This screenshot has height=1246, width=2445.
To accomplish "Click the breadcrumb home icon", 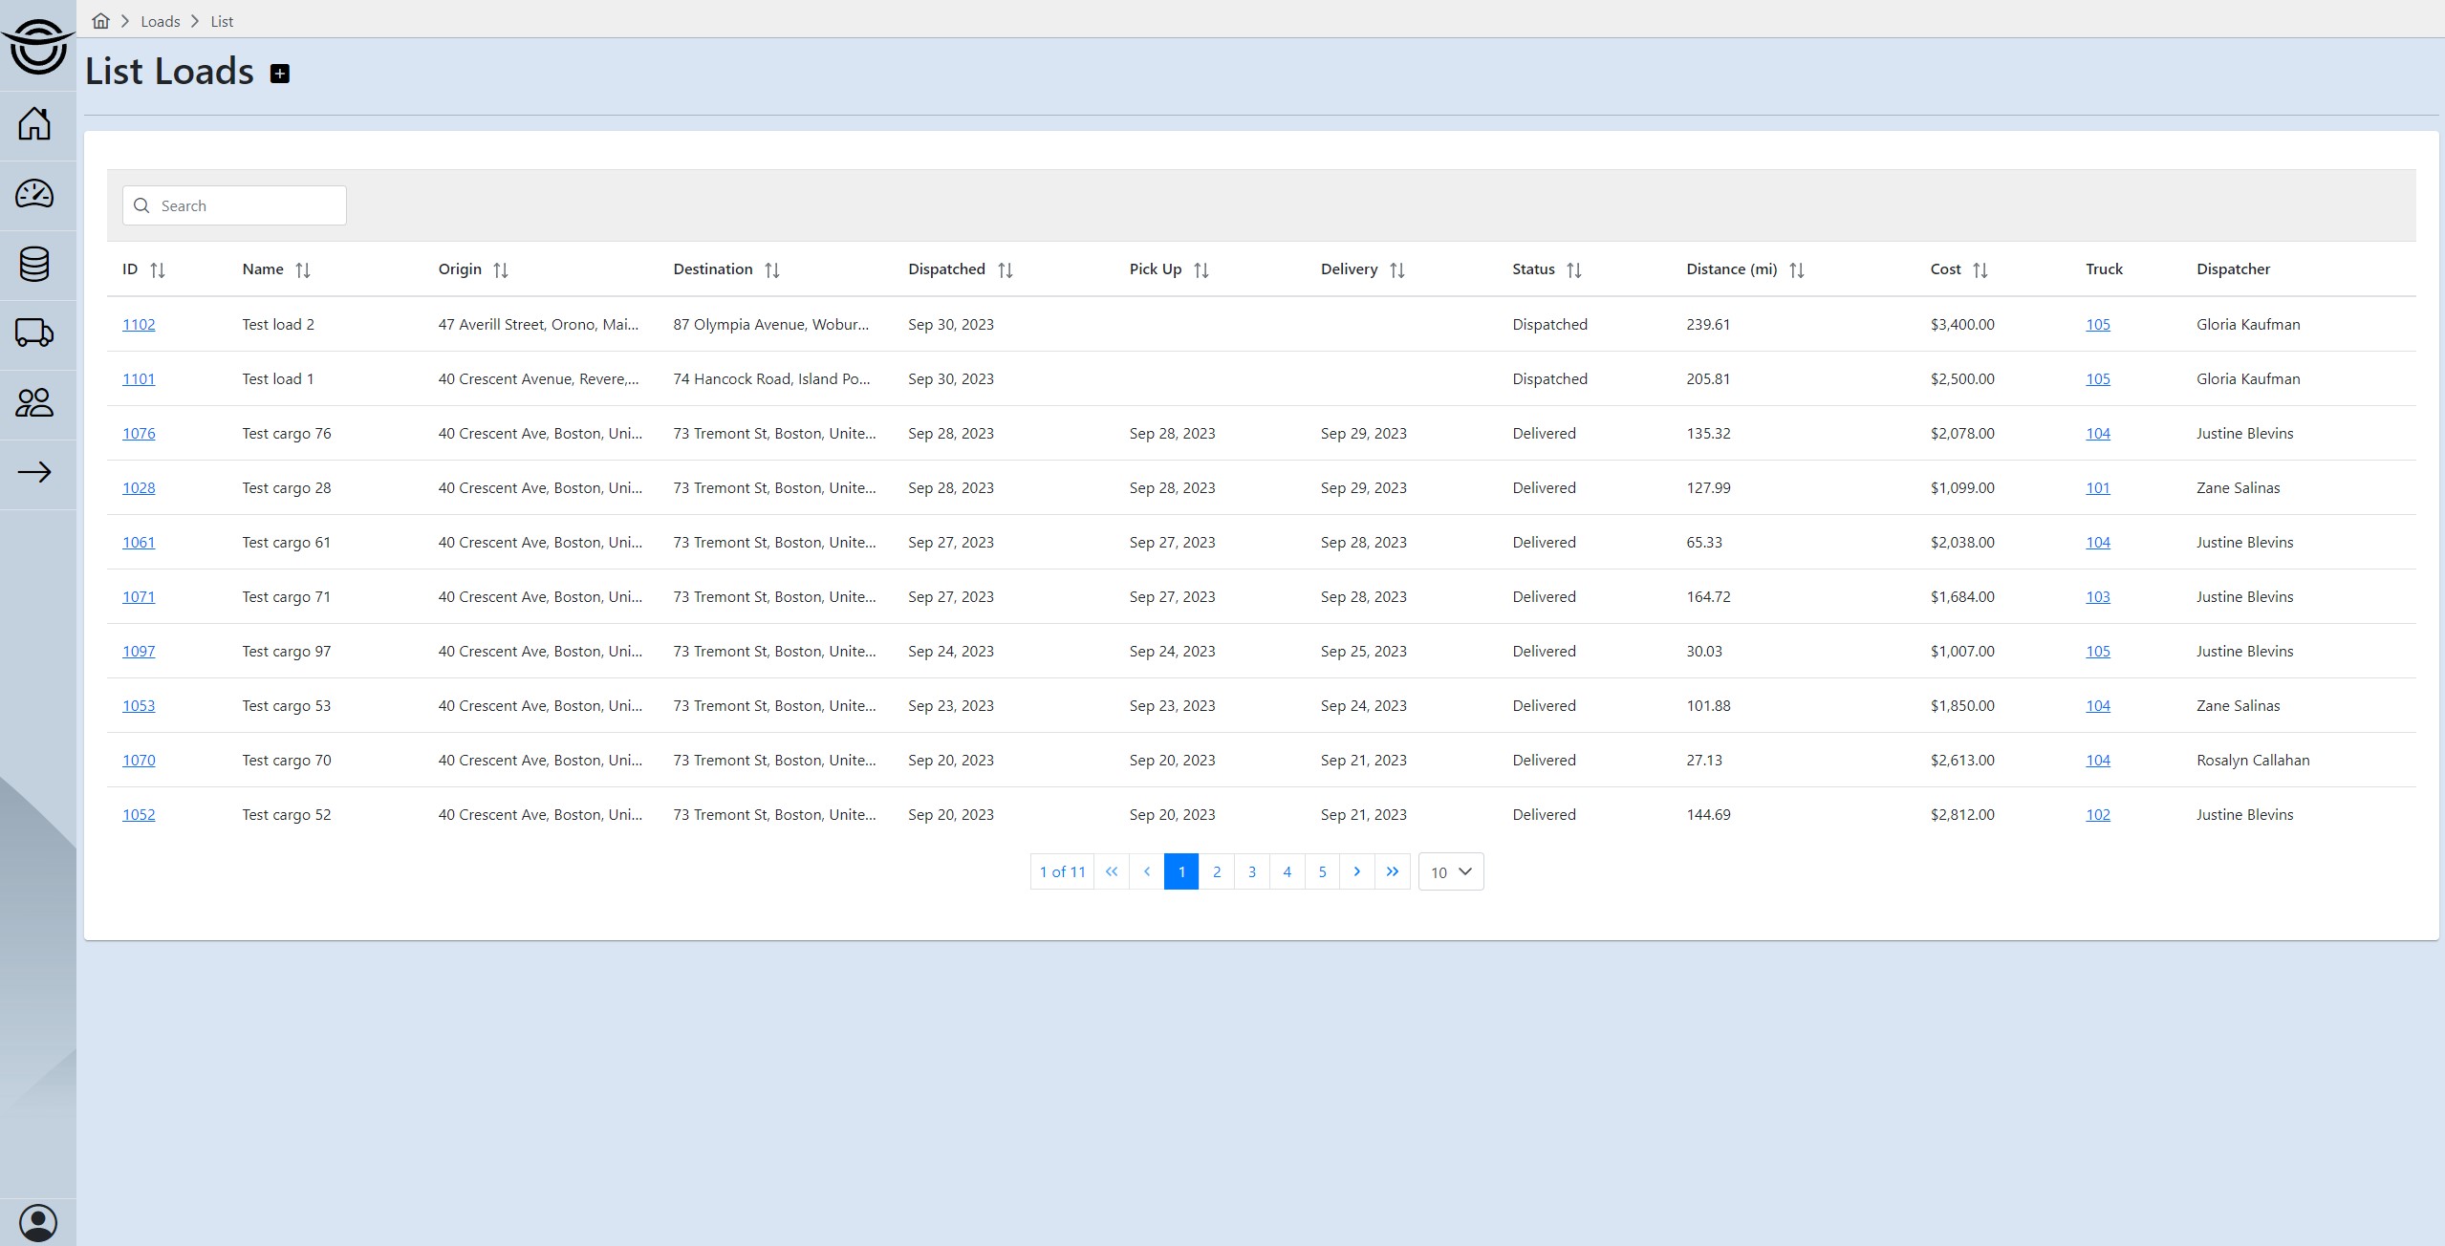I will (100, 21).
